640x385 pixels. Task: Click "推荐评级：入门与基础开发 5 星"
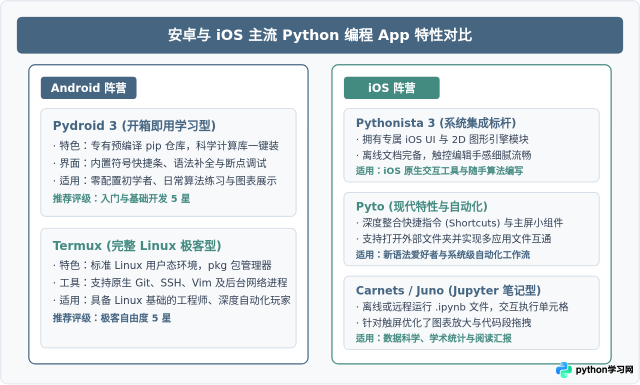pos(121,198)
